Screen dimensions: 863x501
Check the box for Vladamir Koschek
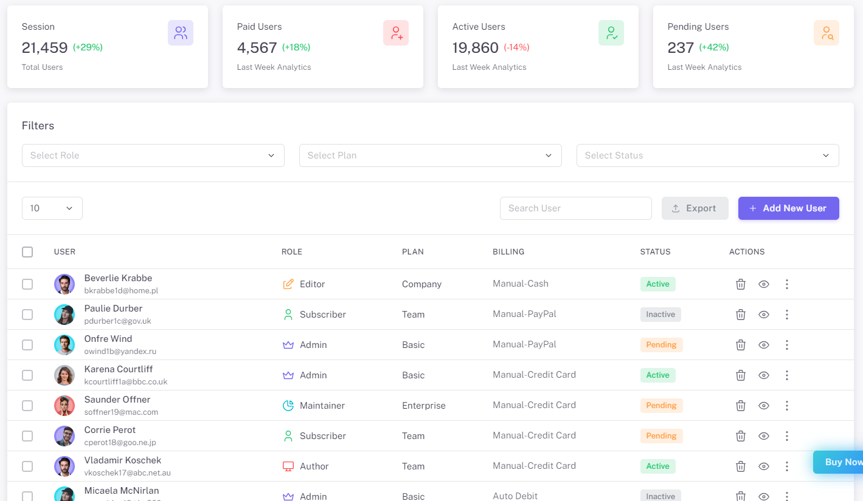(x=27, y=466)
